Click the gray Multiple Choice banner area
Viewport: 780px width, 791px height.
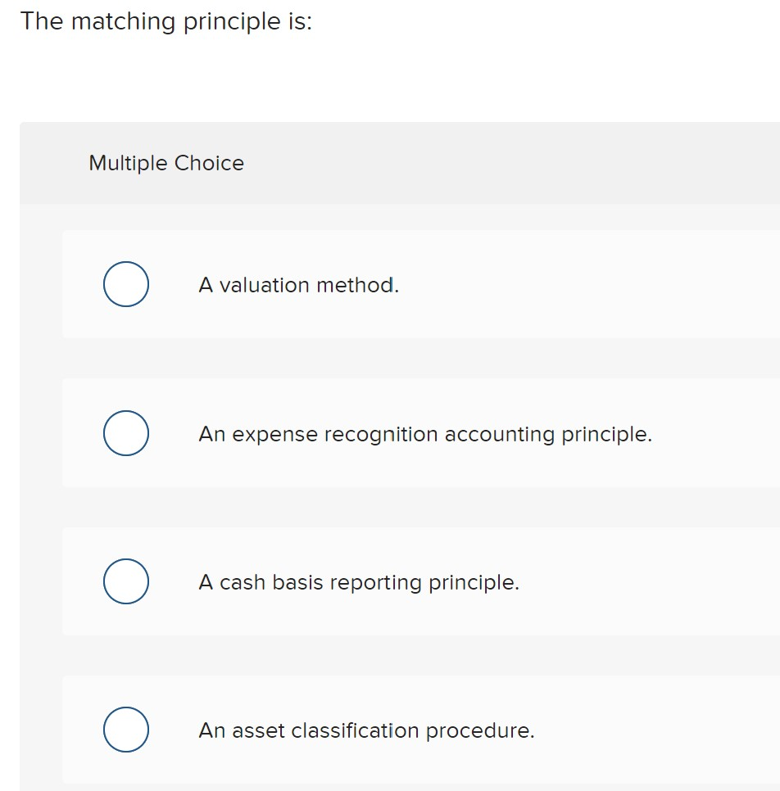(x=393, y=163)
